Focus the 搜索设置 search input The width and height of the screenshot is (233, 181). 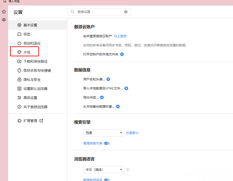coord(99,12)
